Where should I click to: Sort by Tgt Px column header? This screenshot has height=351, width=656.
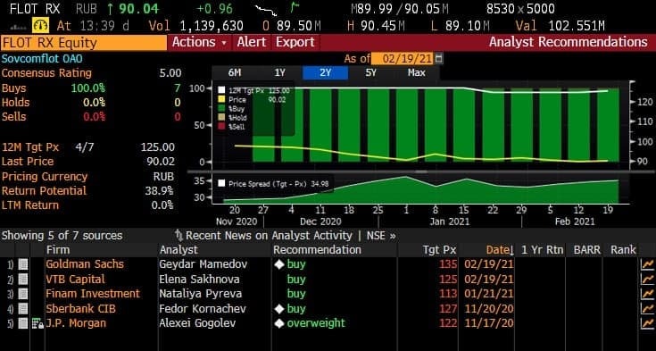point(439,250)
